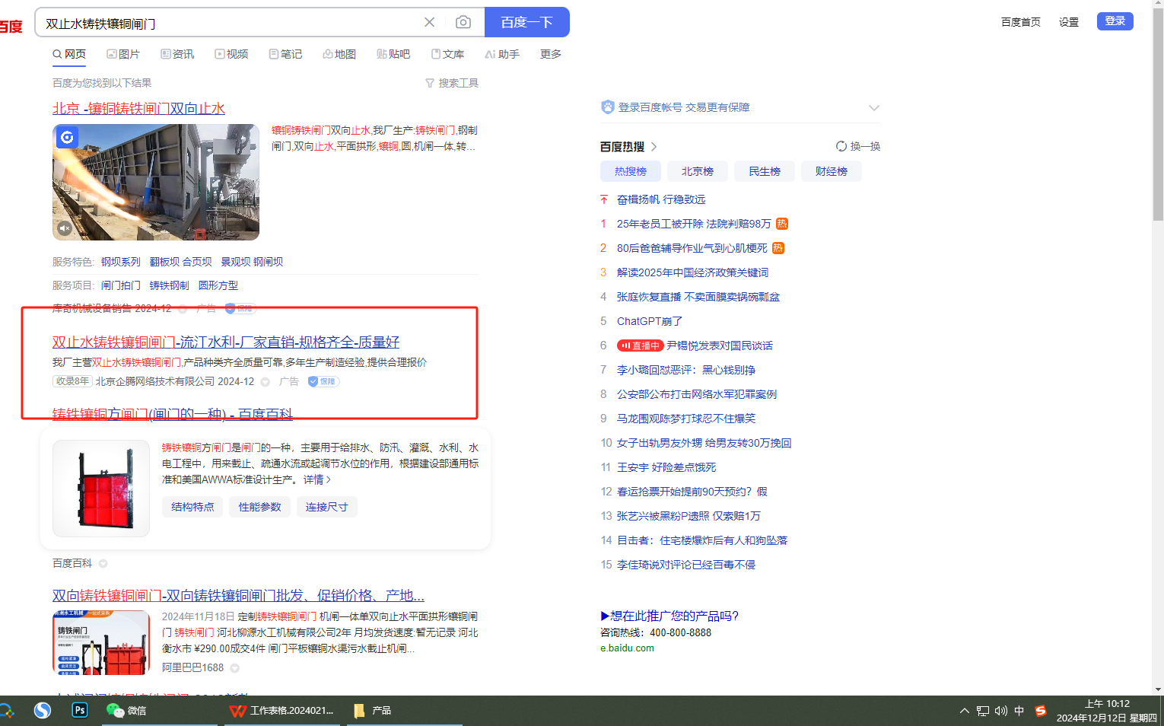
Task: Switch to the 网页 search tab
Action: [x=69, y=54]
